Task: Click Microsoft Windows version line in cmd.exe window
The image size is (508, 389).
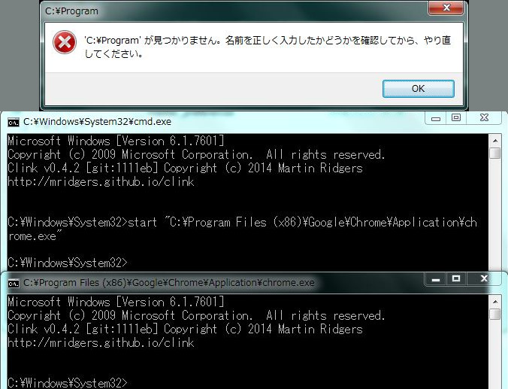Action: [x=116, y=141]
